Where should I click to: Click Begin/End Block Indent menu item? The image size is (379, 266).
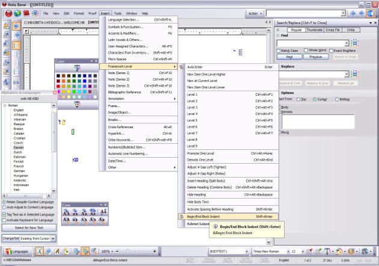[228, 217]
